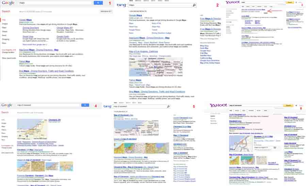The height and width of the screenshot is (186, 306).
Task: Click the Bing magnifier icon for 'map of cleveland'
Action: pyautogui.click(x=168, y=106)
